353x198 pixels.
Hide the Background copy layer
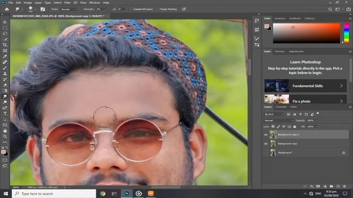tap(266, 144)
